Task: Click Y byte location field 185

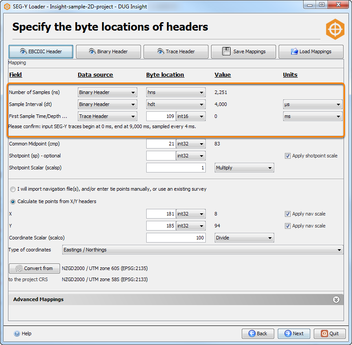Action: (x=161, y=226)
